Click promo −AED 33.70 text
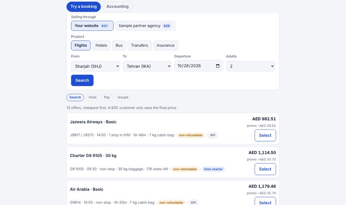This screenshot has height=205, width=346. [x=261, y=159]
